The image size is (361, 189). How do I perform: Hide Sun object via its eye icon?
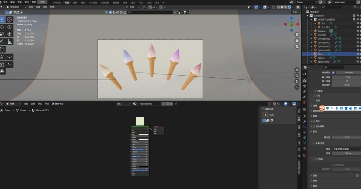pos(358,23)
